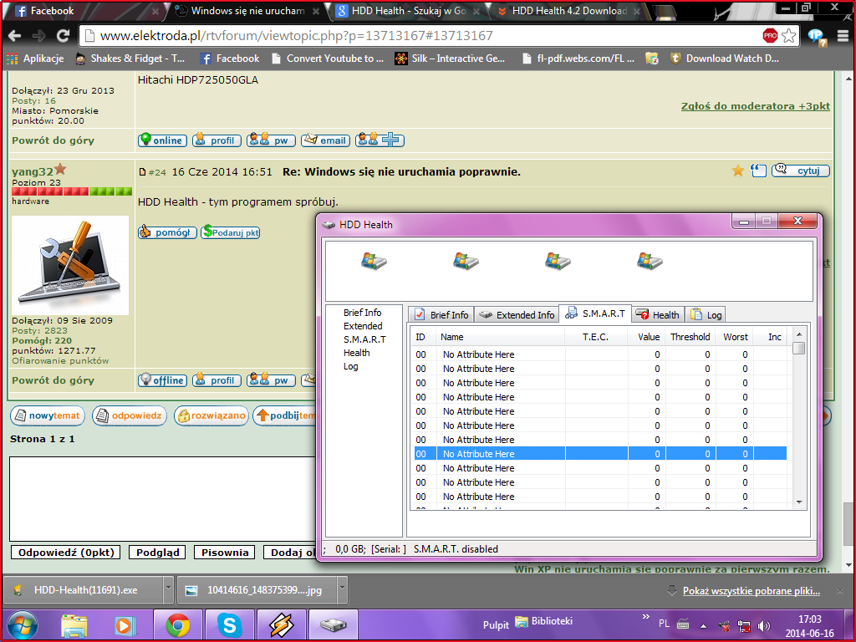Image resolution: width=856 pixels, height=642 pixels.
Task: Click the odpowiedz reply button
Action: click(130, 415)
